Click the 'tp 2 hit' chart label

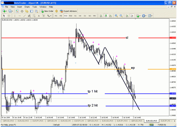(93, 105)
